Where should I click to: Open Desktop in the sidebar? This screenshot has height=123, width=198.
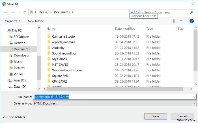coord(17,43)
